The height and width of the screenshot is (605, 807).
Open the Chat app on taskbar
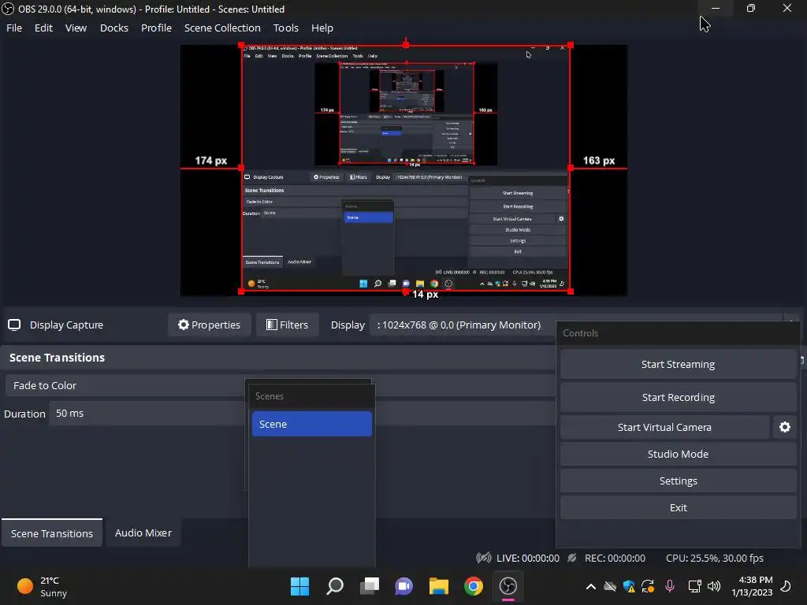(x=404, y=586)
